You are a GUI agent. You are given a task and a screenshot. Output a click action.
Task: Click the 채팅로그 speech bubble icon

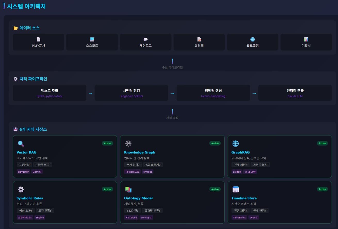(x=145, y=39)
